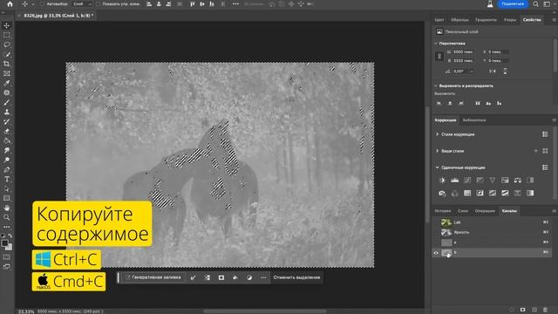Select the Crop tool
558x314 pixels.
point(6,64)
